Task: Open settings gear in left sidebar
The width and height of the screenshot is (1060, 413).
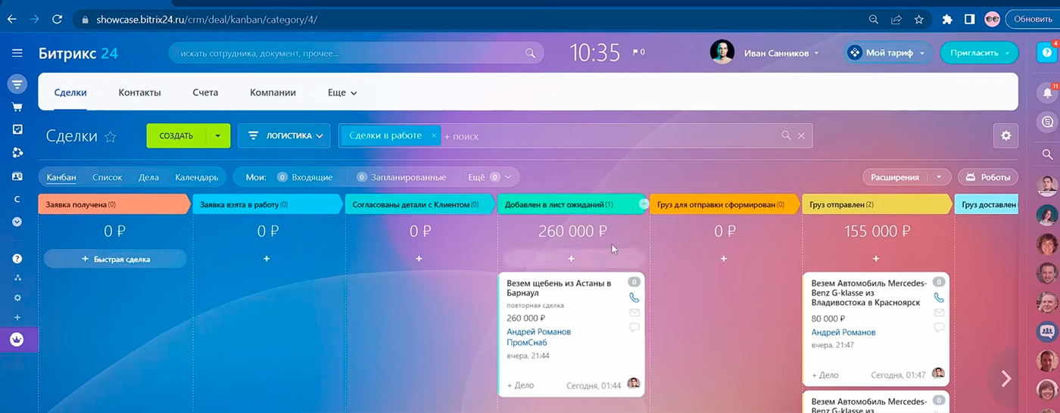Action: (17, 298)
